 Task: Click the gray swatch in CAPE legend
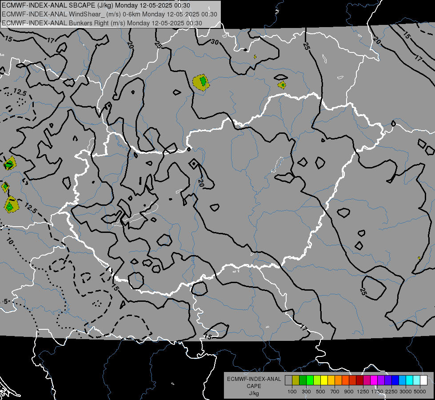coord(288,380)
